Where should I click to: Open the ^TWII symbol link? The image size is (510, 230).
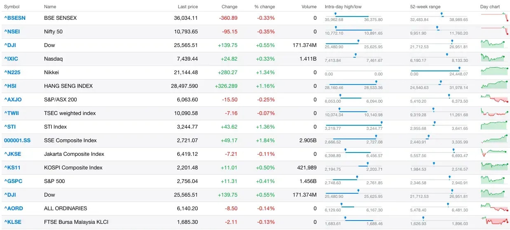coord(12,113)
